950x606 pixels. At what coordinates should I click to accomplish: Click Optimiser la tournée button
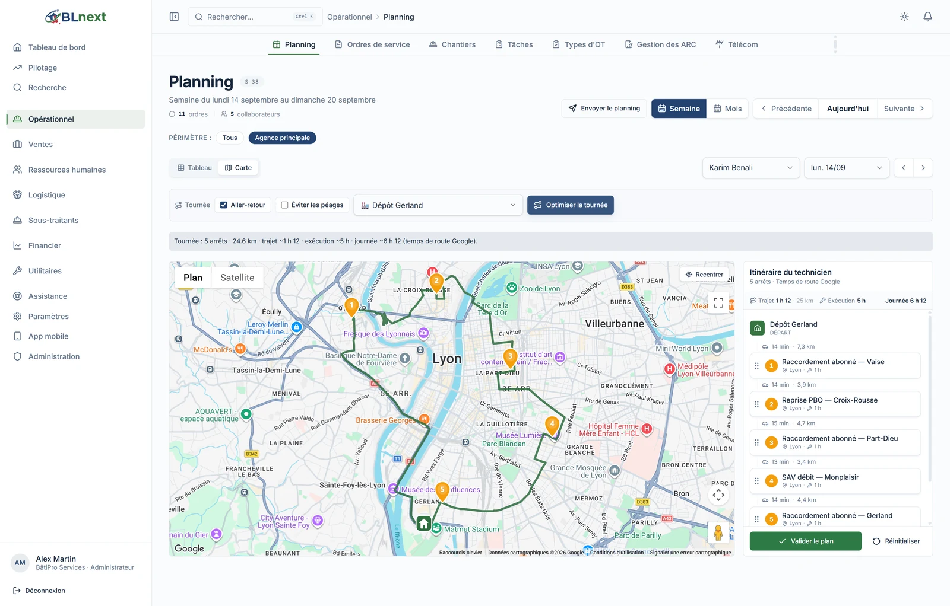tap(571, 205)
